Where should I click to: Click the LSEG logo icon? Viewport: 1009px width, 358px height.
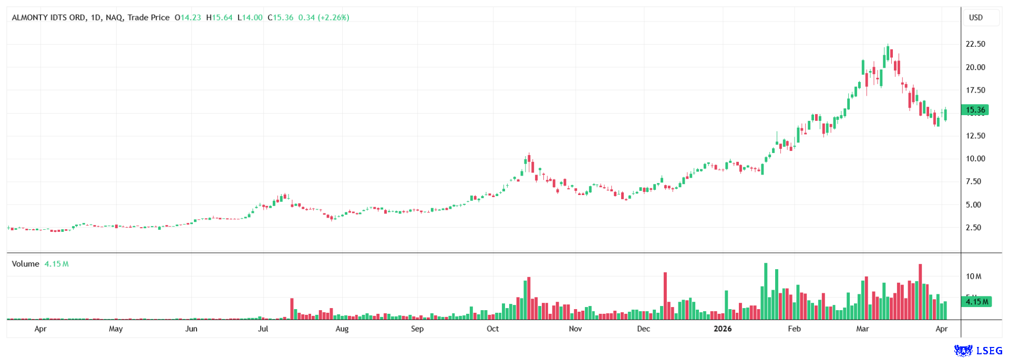point(963,350)
